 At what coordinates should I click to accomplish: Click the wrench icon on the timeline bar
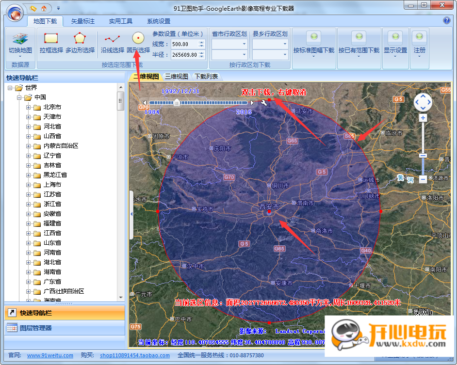click(263, 102)
